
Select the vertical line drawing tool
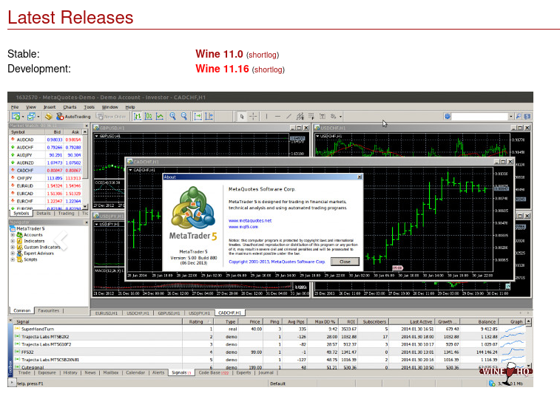coord(266,116)
